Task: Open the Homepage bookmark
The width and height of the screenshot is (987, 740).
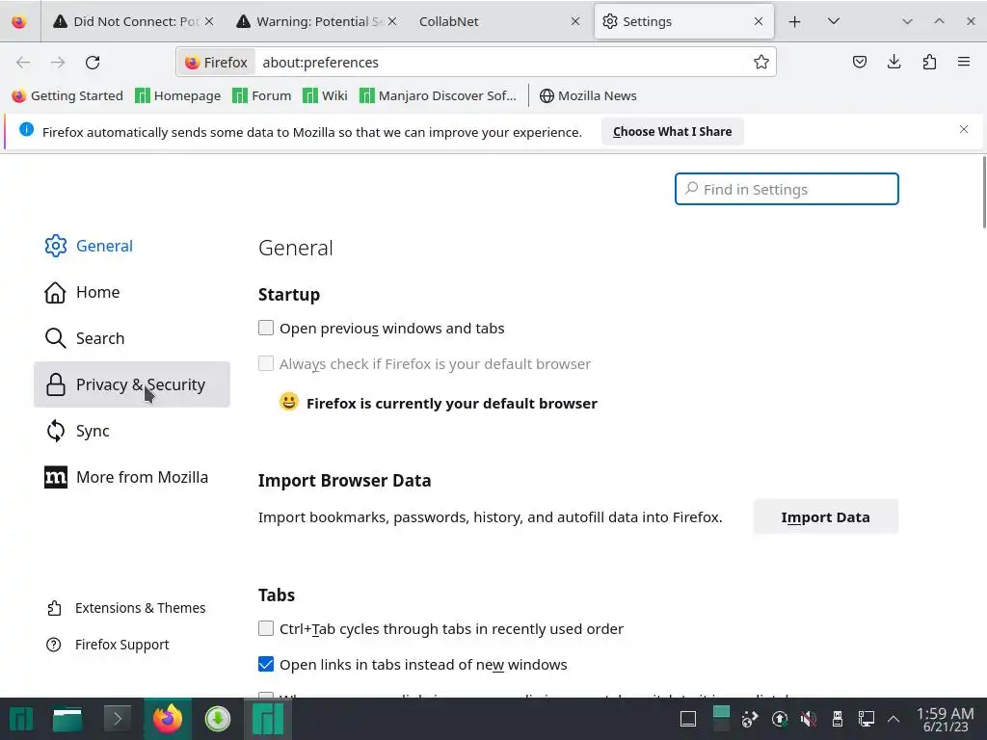Action: pos(178,95)
